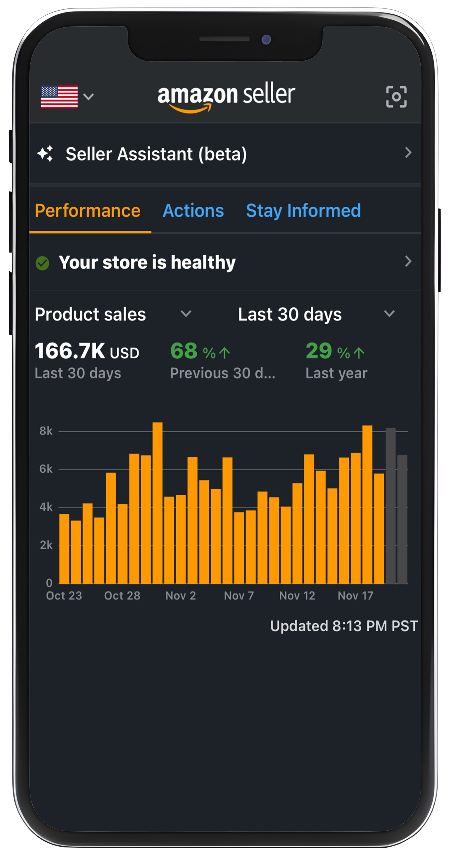
Task: Tap the US flag marketplace icon
Action: click(59, 97)
